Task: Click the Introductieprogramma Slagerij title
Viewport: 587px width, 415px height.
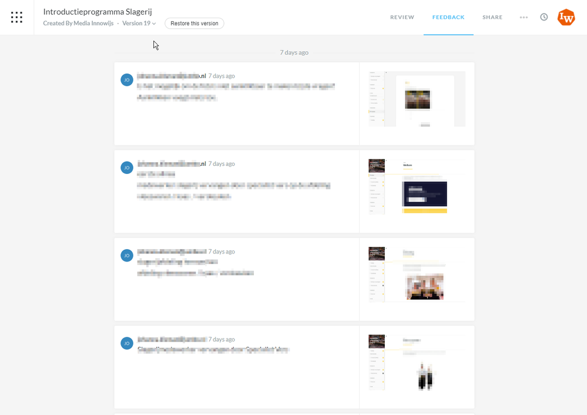Action: tap(98, 12)
